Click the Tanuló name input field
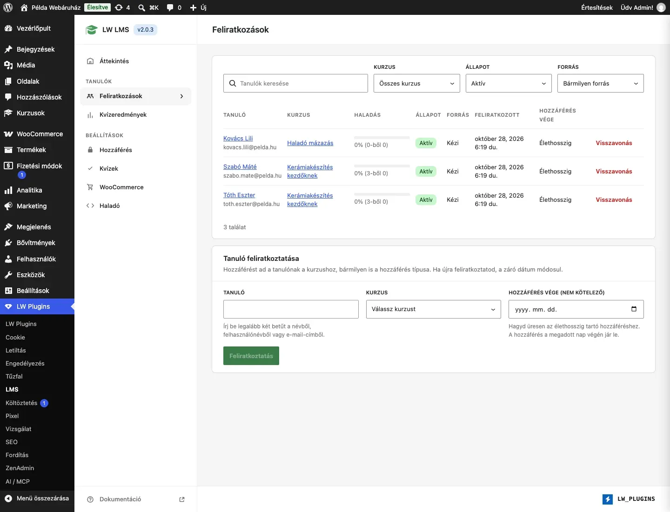670x512 pixels. coord(291,309)
